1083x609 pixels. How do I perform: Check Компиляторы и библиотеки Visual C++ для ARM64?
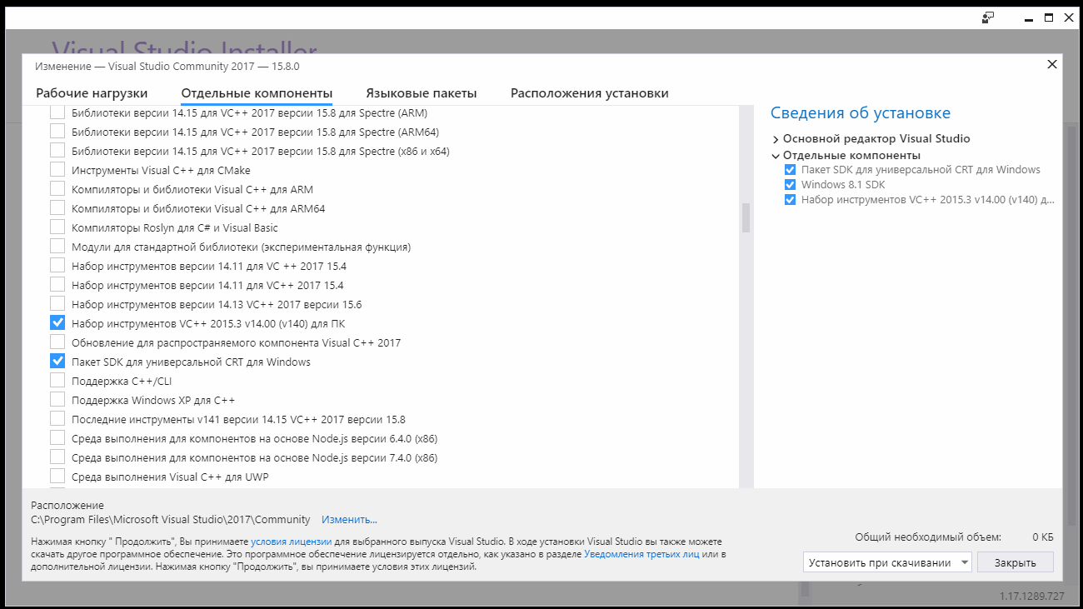57,208
